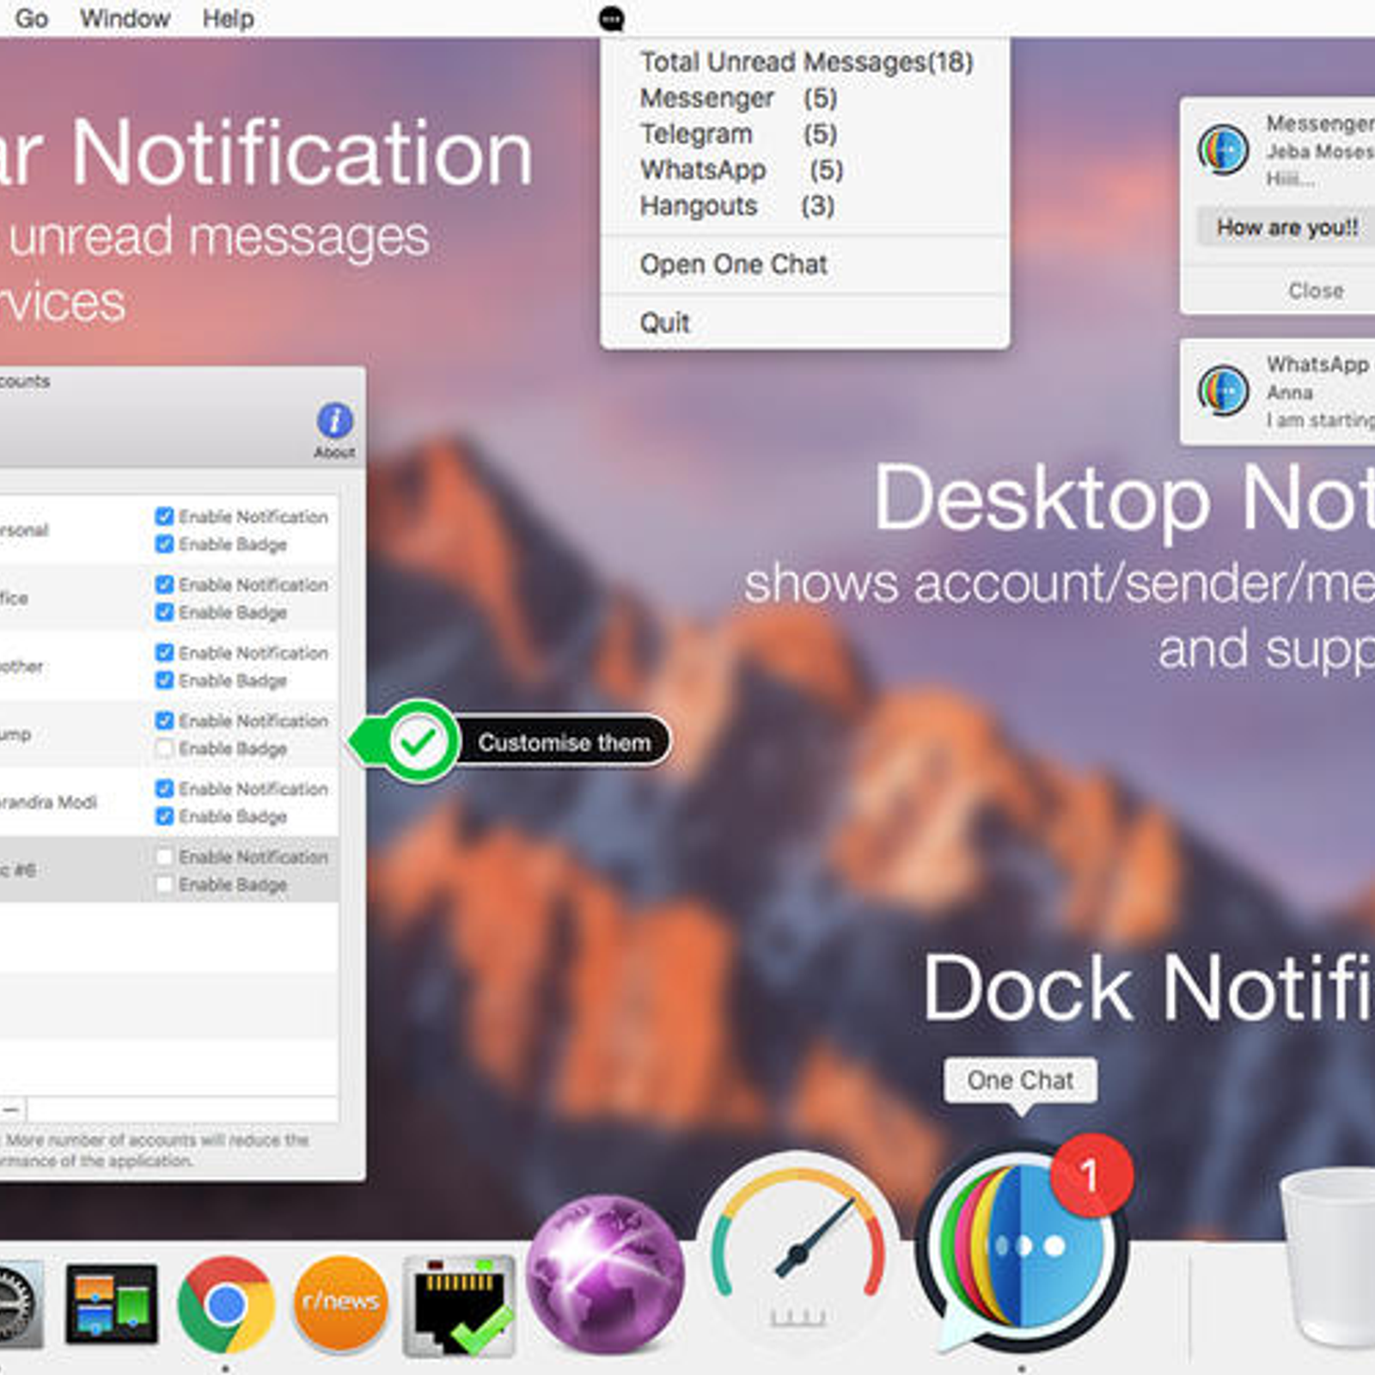Open the r/news dock app
The width and height of the screenshot is (1375, 1375).
point(341,1304)
